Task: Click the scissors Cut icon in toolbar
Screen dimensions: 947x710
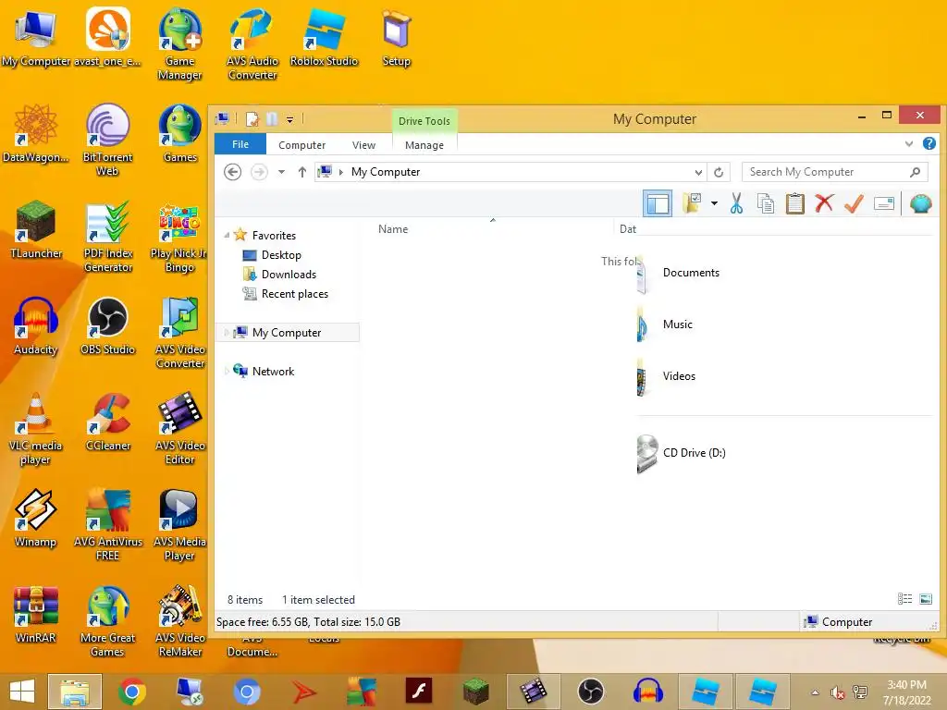Action: (736, 203)
